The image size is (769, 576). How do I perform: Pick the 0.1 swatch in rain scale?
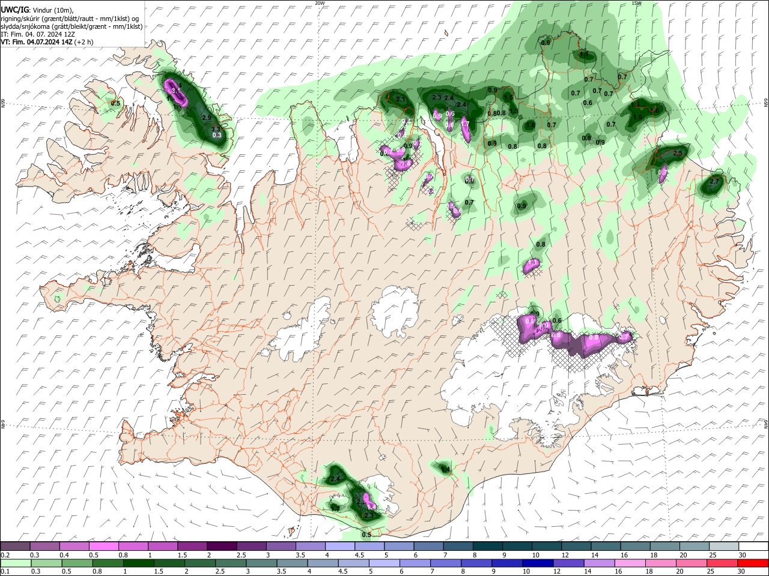(15, 563)
